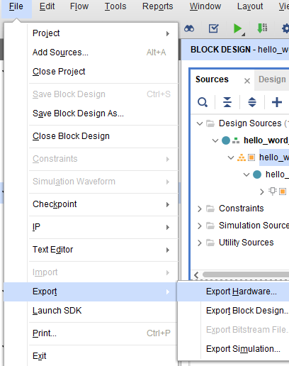Switch to the Design tab

(x=272, y=80)
